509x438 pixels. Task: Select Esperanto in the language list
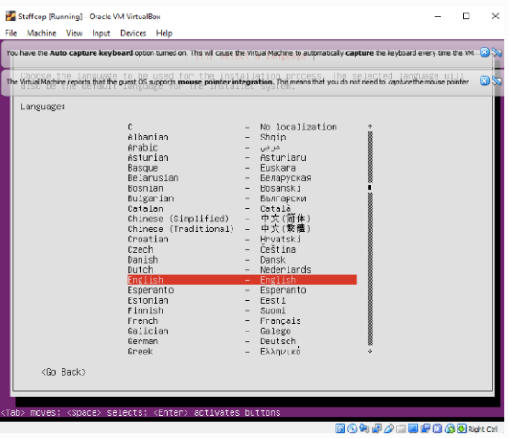click(x=243, y=290)
